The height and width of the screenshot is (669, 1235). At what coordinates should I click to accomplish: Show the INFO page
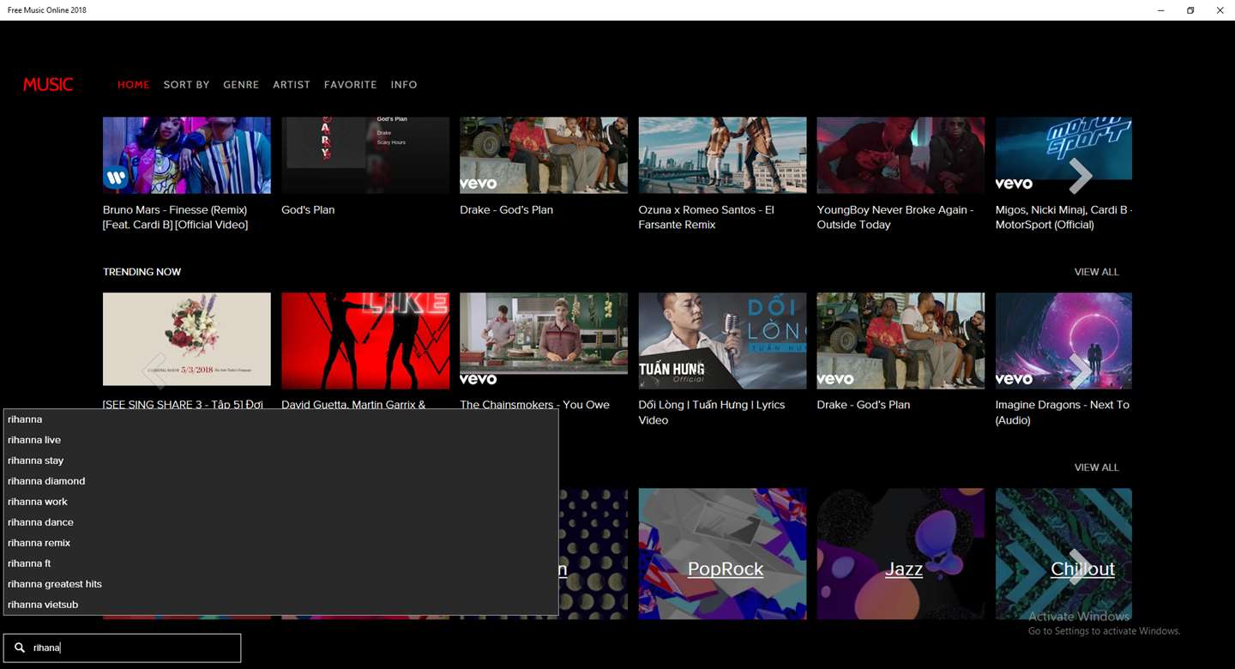404,85
